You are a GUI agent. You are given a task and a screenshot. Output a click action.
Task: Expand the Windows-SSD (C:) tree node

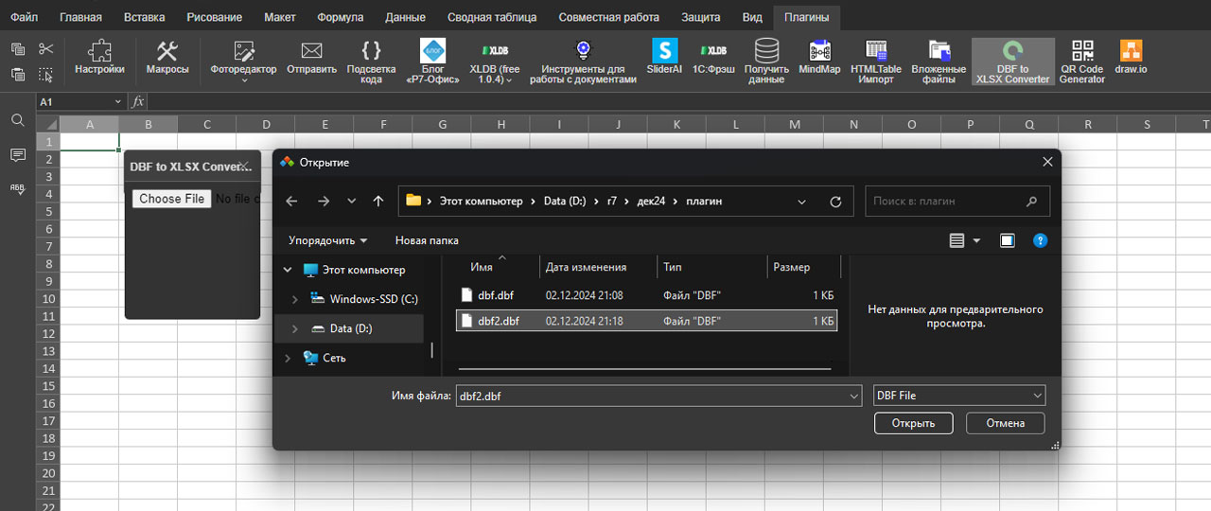pos(294,299)
